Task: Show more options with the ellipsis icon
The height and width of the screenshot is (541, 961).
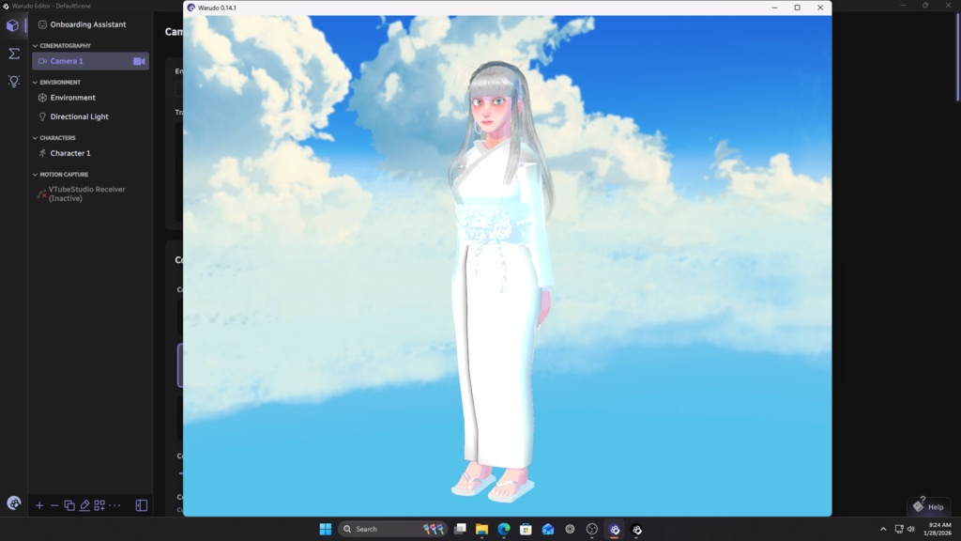Action: pos(114,505)
